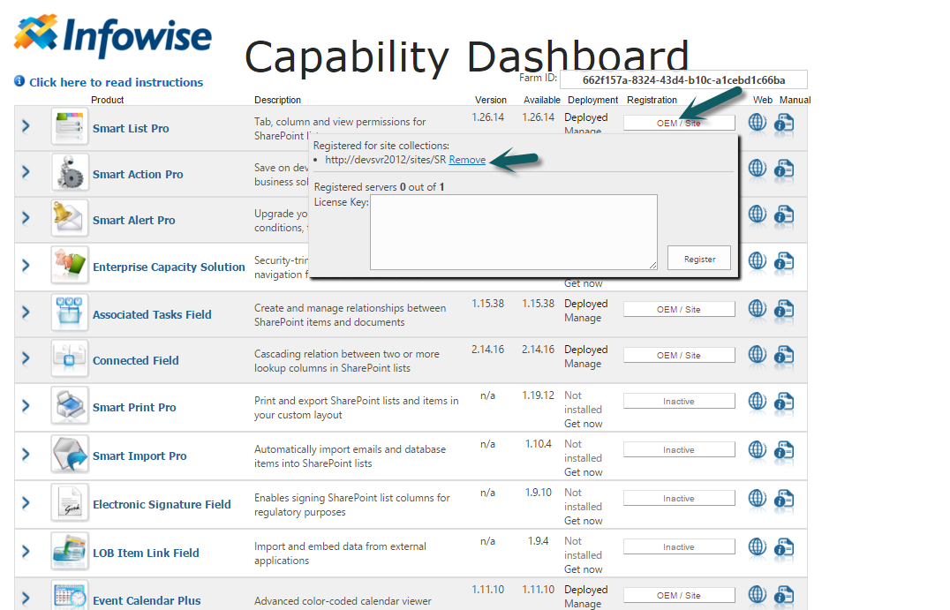Expand the Smart Alert Pro row
This screenshot has width=950, height=610.
tap(26, 218)
